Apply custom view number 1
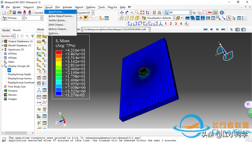 pos(165,24)
